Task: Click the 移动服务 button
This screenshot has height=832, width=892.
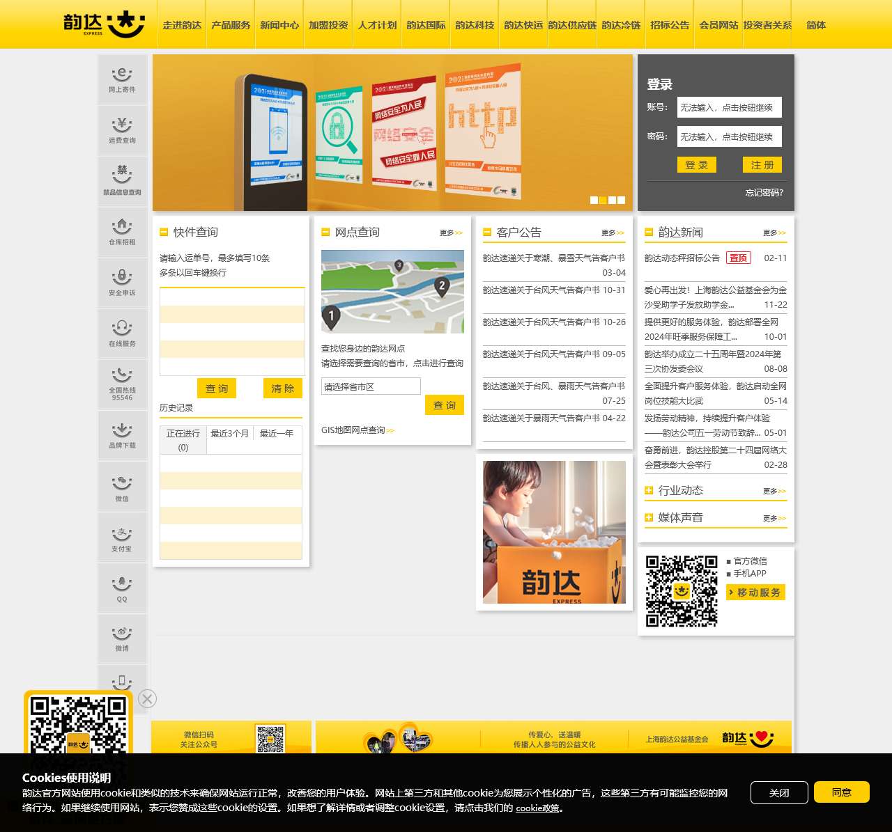Action: [x=756, y=592]
